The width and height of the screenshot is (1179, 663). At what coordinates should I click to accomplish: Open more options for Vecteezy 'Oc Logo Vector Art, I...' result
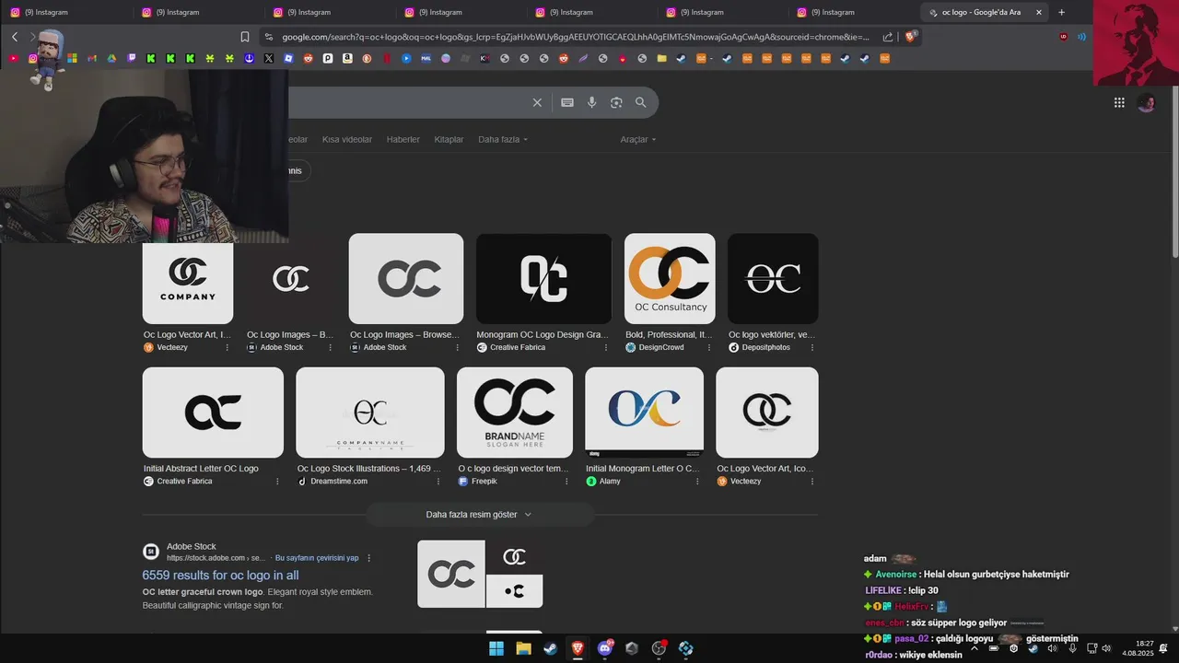228,347
